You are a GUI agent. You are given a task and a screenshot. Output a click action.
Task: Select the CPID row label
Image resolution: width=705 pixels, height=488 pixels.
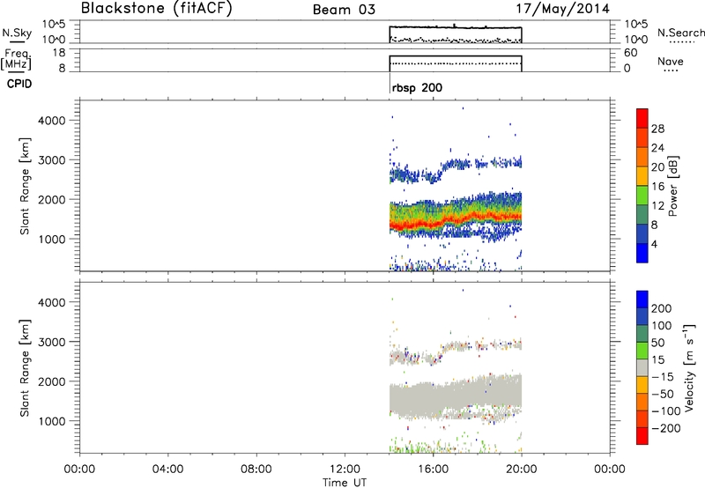click(19, 84)
